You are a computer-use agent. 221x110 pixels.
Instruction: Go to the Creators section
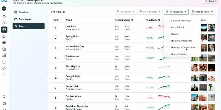[29, 12]
